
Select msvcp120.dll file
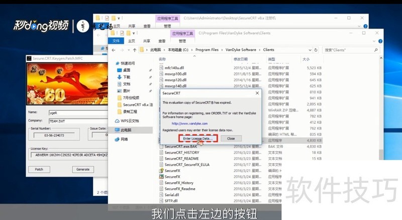[x=175, y=80]
